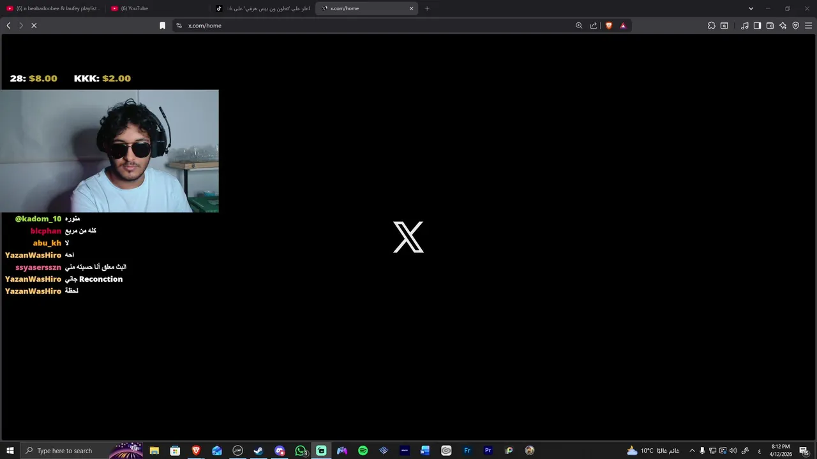
Task: Stop the page from loading
Action: point(34,25)
